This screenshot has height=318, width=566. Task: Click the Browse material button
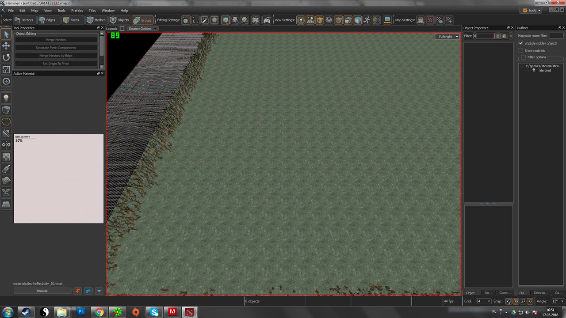click(x=42, y=291)
